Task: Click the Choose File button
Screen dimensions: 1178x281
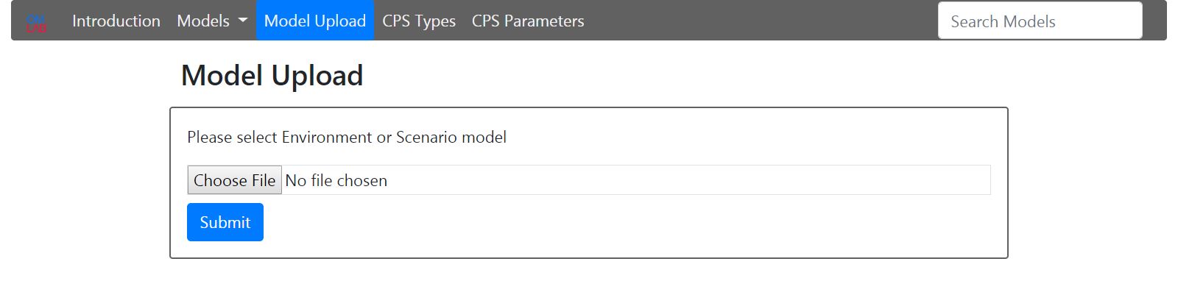Action: (x=235, y=180)
